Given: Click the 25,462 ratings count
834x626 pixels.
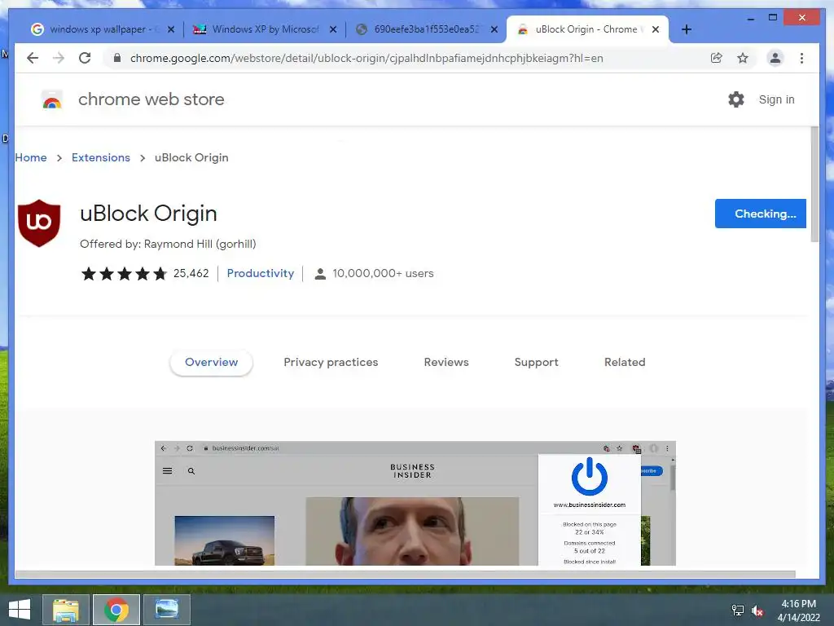Looking at the screenshot, I should 191,273.
